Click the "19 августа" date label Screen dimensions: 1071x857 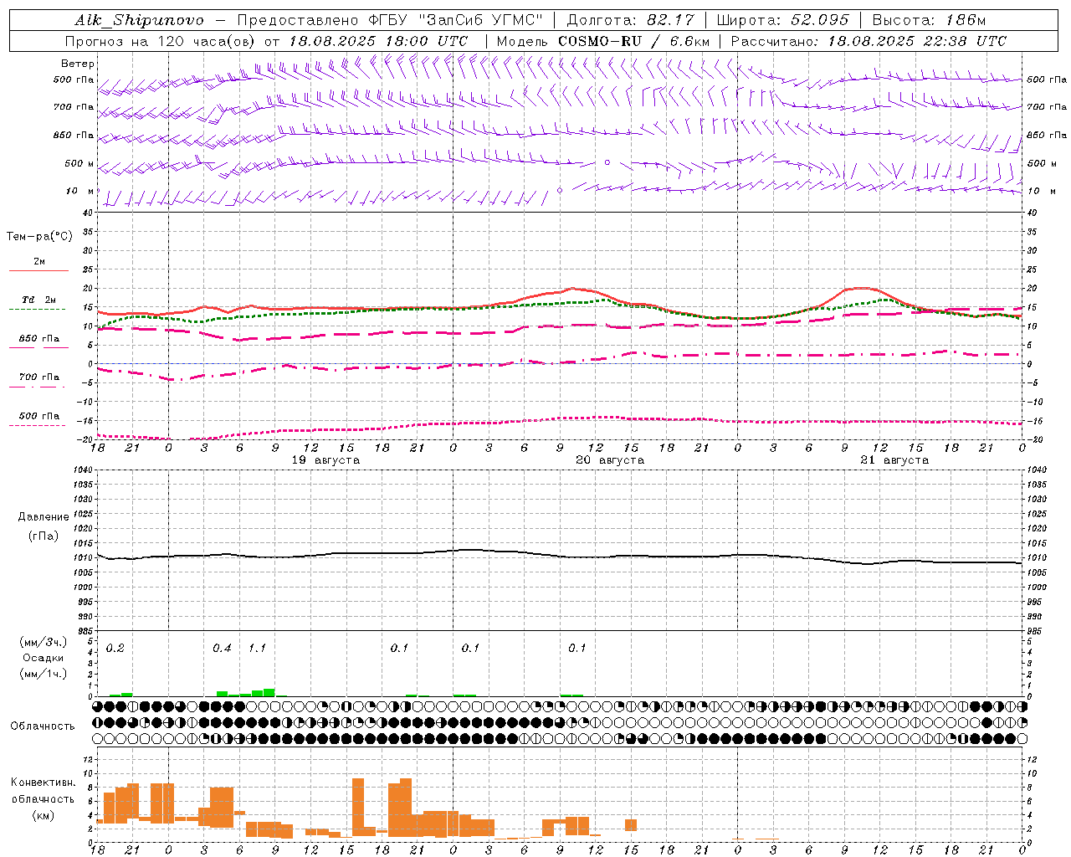click(x=325, y=460)
